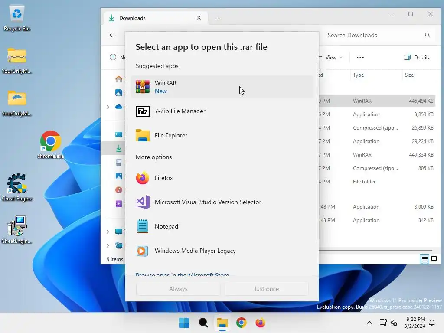Open the Windows Start menu
The height and width of the screenshot is (333, 444).
click(x=184, y=323)
